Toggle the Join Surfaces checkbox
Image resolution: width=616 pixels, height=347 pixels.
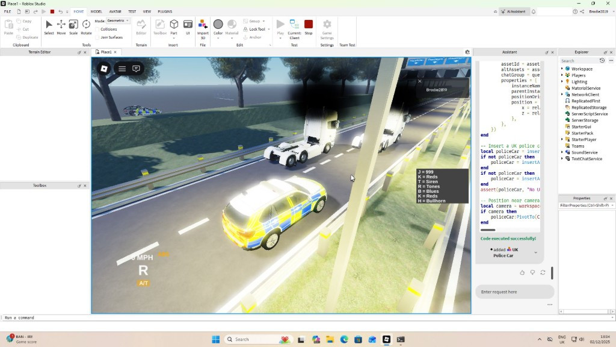coord(97,37)
